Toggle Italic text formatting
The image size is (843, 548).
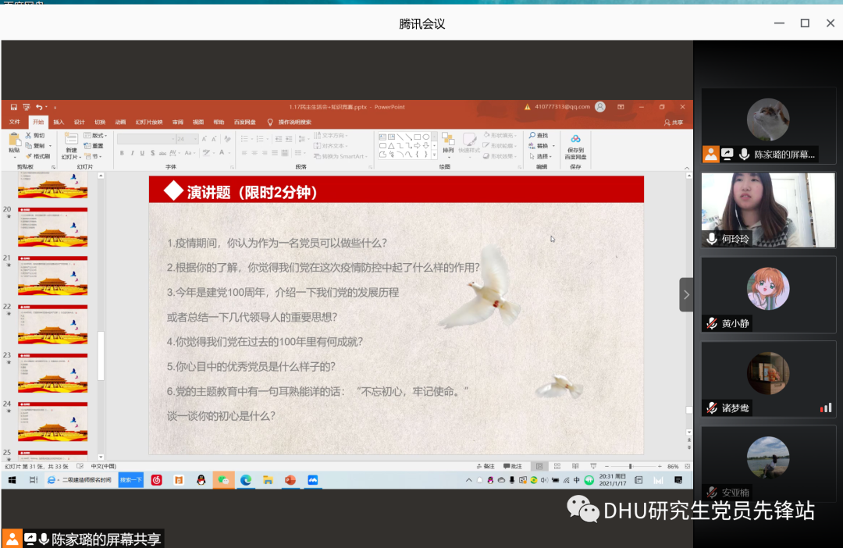tap(133, 153)
